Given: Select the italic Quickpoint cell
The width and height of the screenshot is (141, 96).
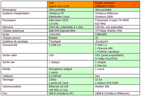Looking at the screenshot, I should 117,41.
